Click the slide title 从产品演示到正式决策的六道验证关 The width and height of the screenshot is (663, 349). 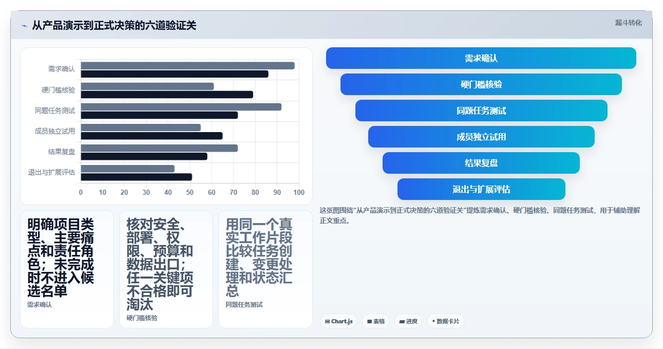pyautogui.click(x=114, y=25)
